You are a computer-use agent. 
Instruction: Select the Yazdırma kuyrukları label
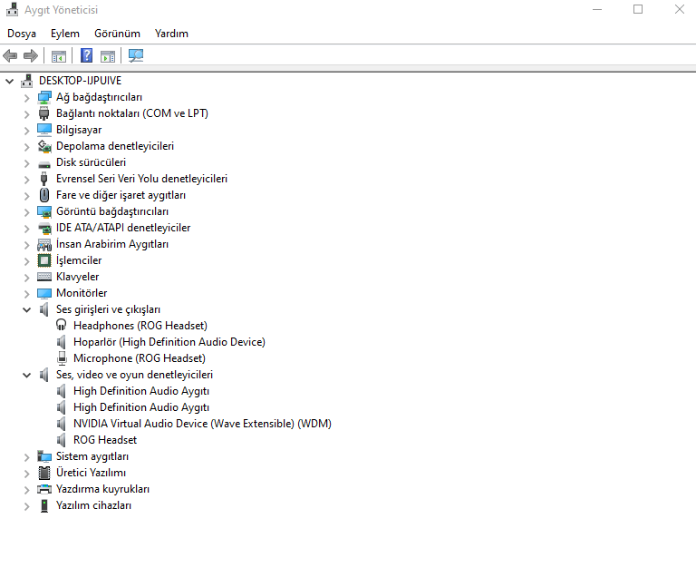click(102, 489)
